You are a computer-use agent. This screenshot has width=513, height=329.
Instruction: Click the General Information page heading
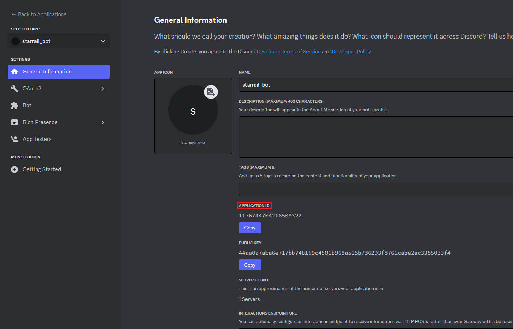coord(191,20)
